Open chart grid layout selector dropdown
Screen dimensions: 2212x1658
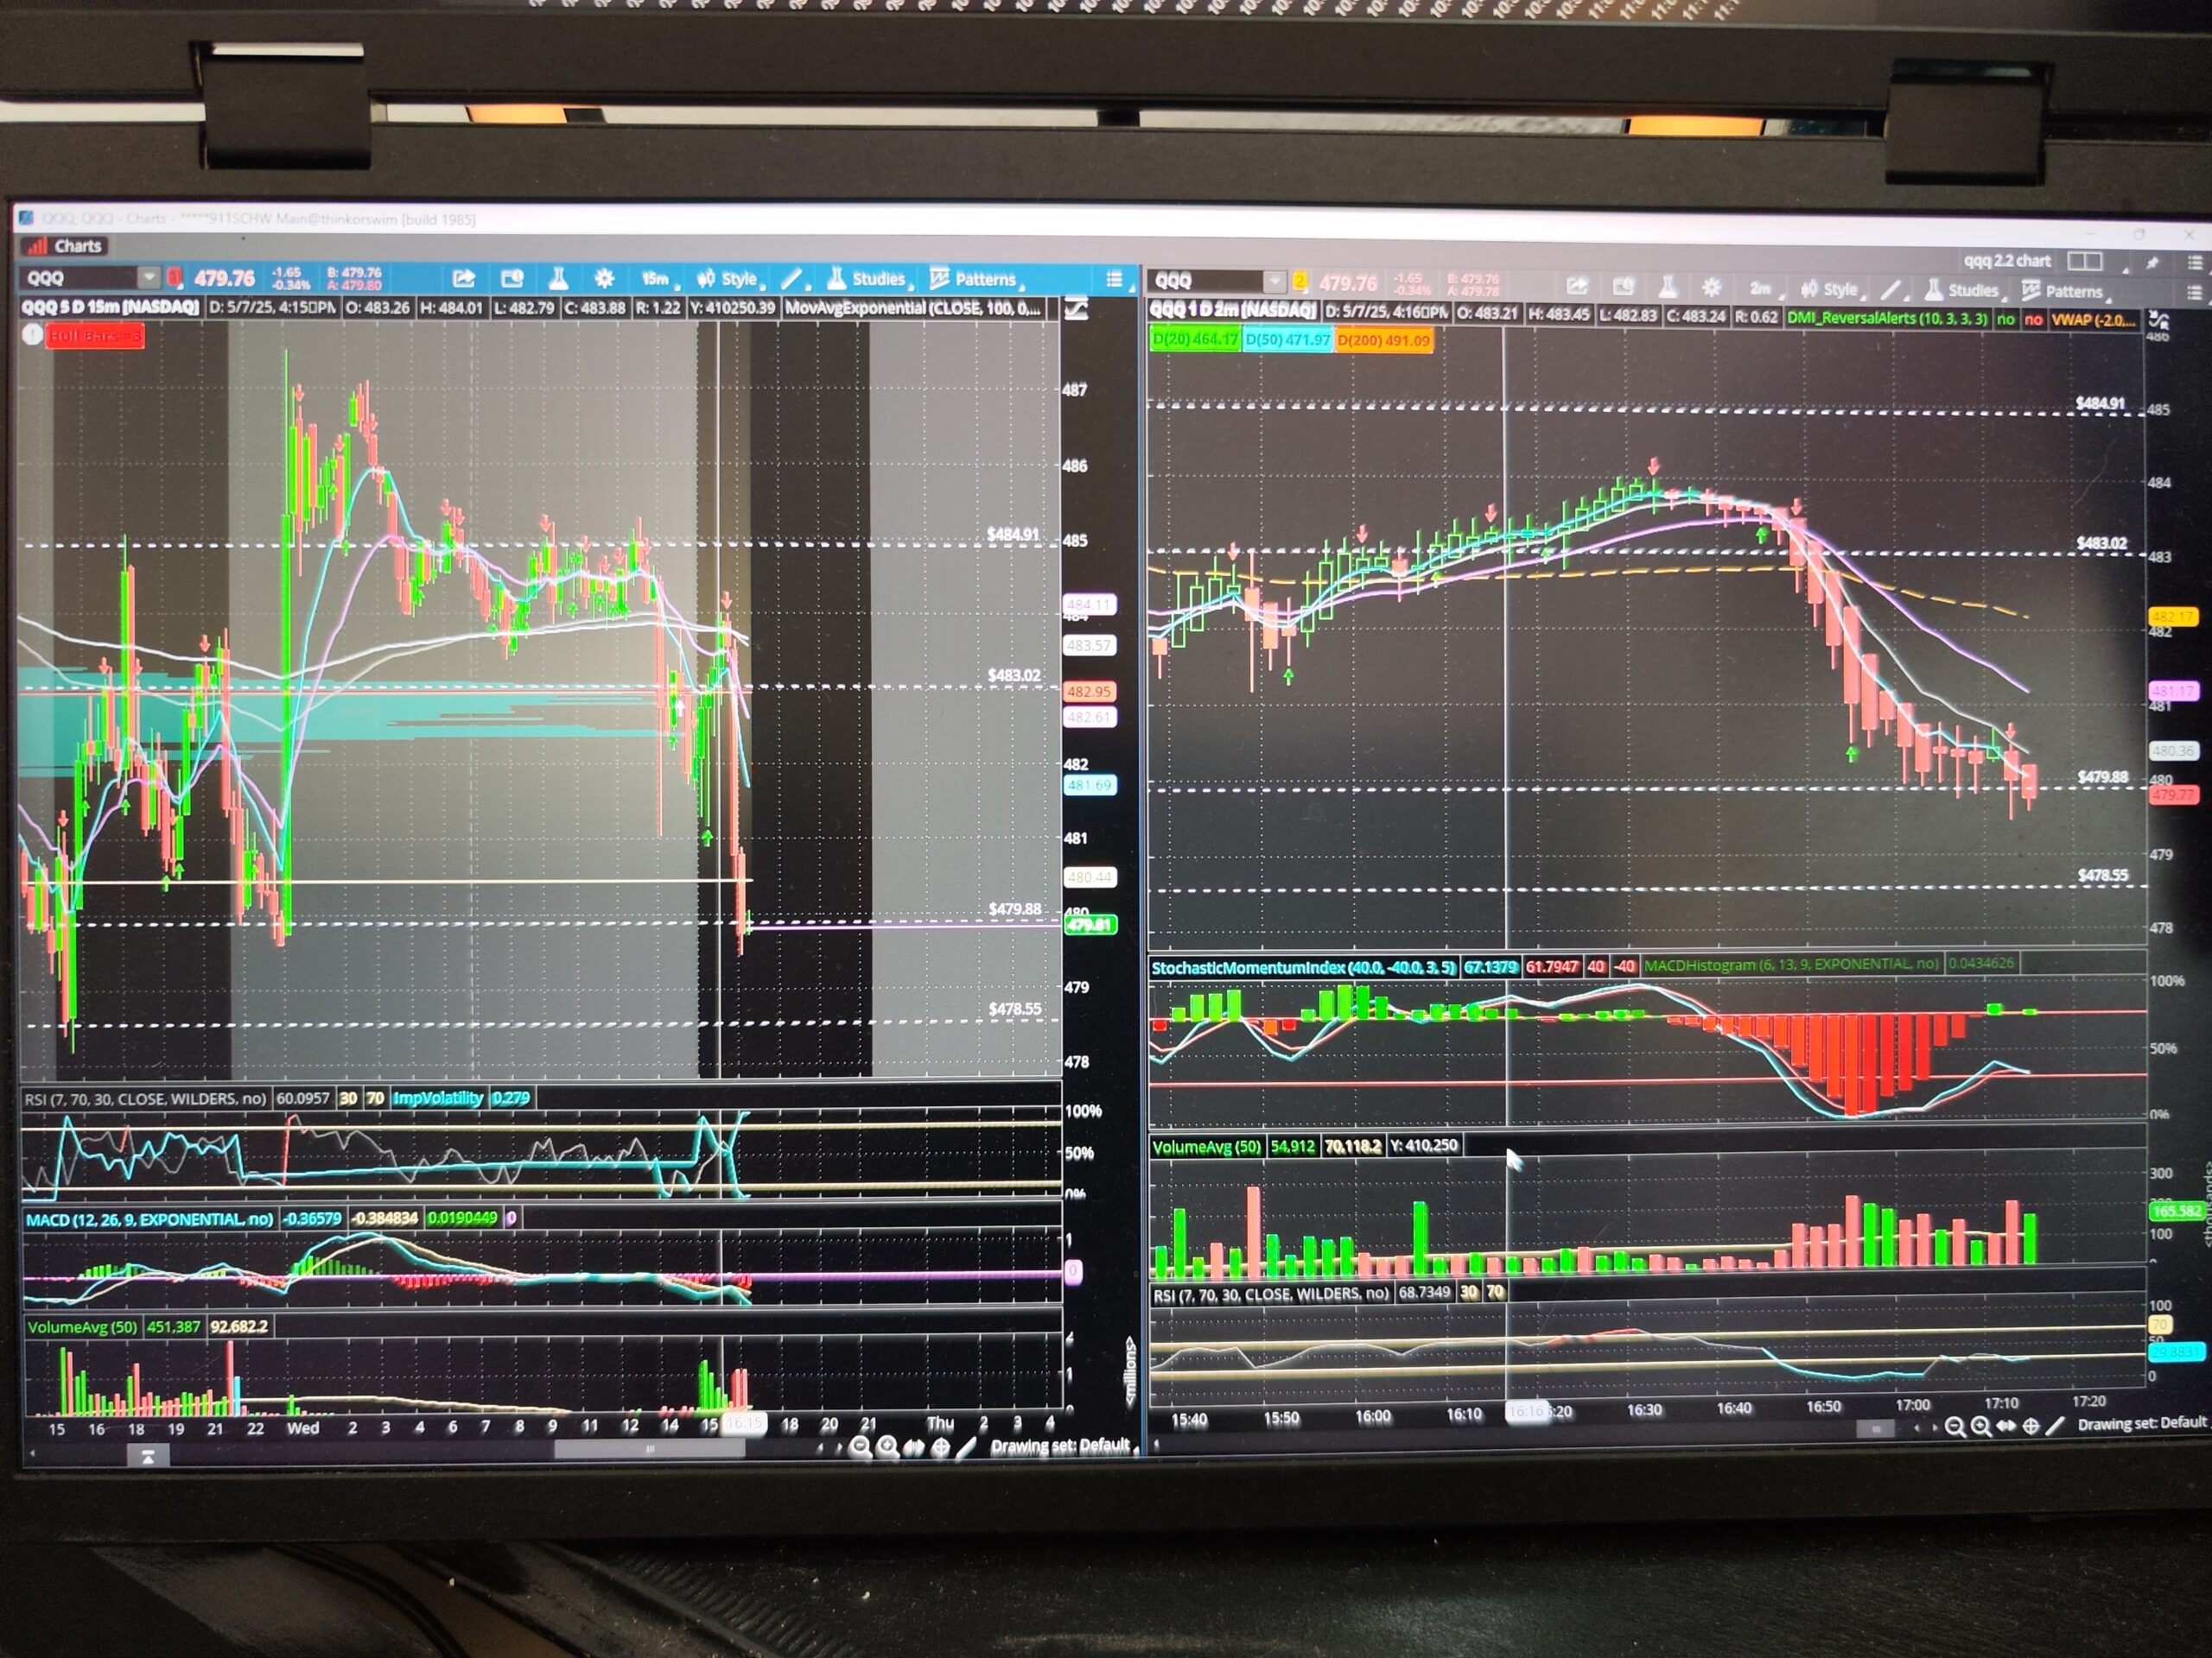[2085, 261]
